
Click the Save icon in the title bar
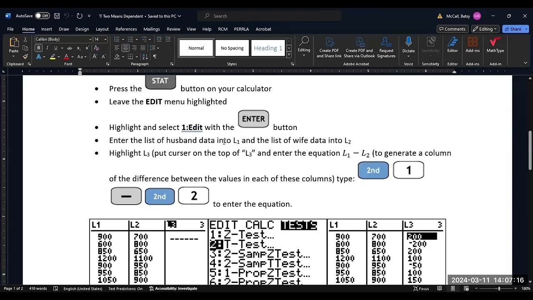57,16
